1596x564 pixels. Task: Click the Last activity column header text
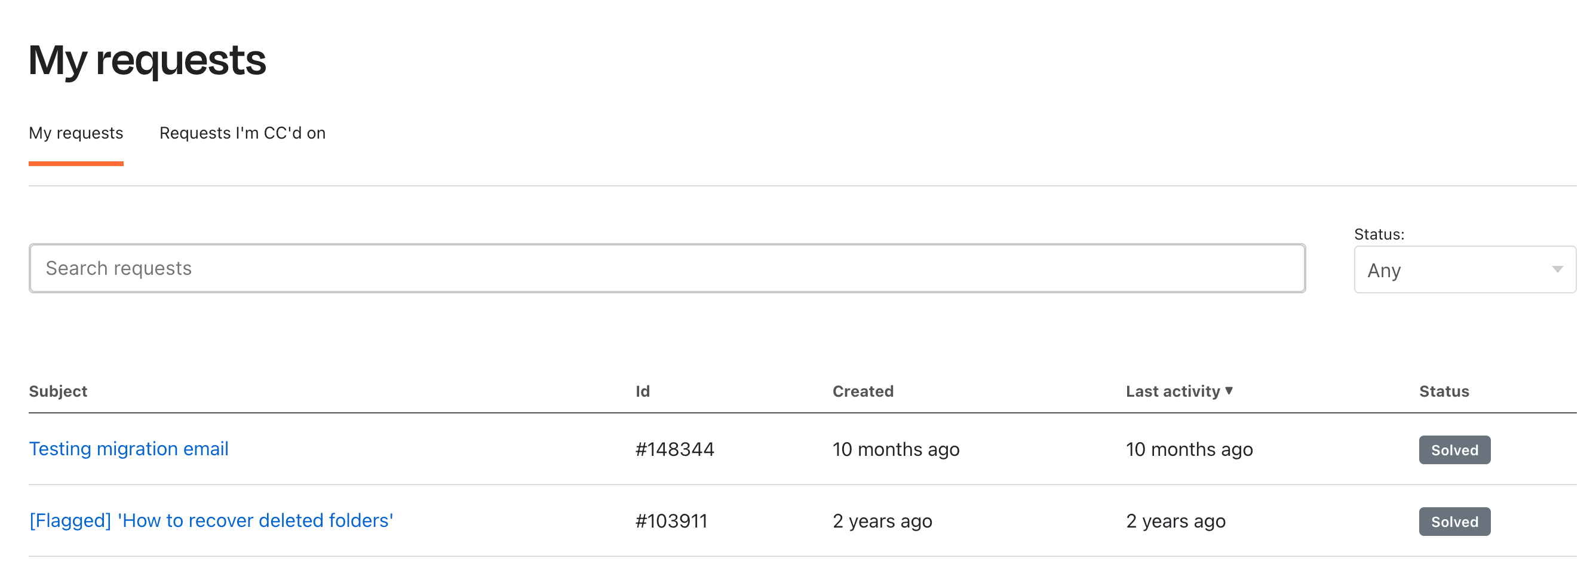(1173, 391)
